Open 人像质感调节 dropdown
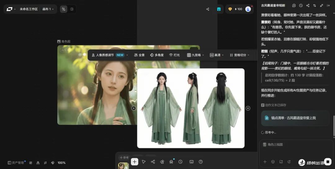Screen dimensions: 335x169 110,55
